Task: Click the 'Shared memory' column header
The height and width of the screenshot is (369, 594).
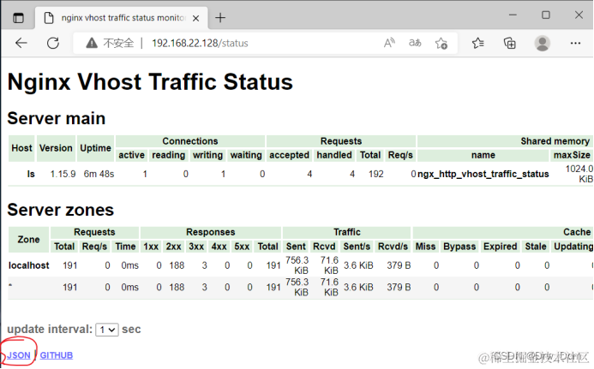Action: [x=555, y=141]
